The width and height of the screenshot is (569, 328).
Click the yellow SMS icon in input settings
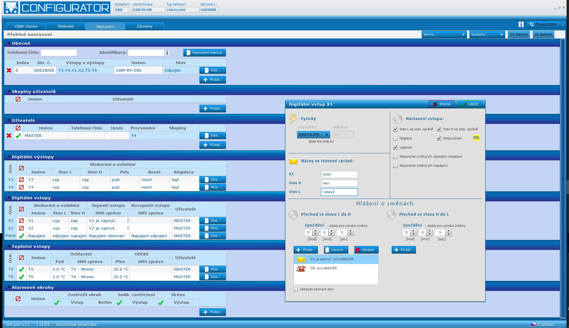(476, 138)
